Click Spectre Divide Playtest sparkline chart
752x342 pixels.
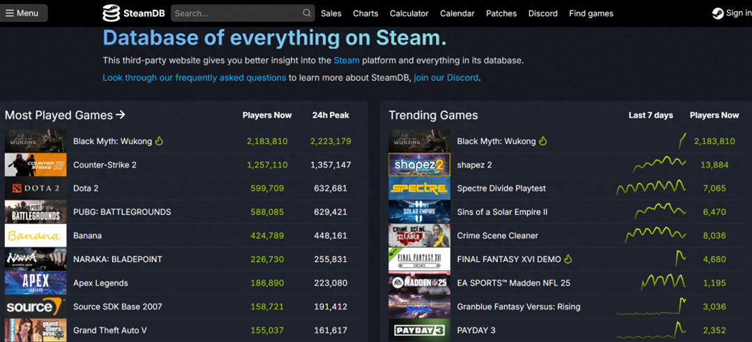(x=651, y=188)
